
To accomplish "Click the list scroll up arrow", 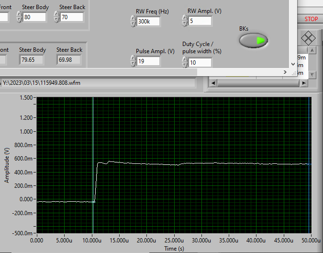I will [312, 50].
